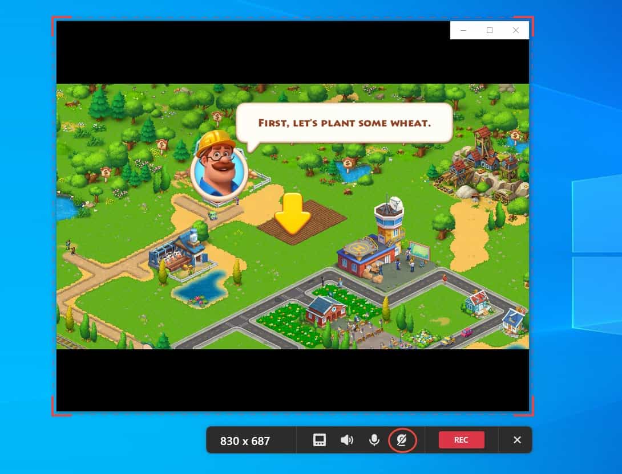The height and width of the screenshot is (474, 622).
Task: Toggle the microphone recording icon
Action: point(374,440)
